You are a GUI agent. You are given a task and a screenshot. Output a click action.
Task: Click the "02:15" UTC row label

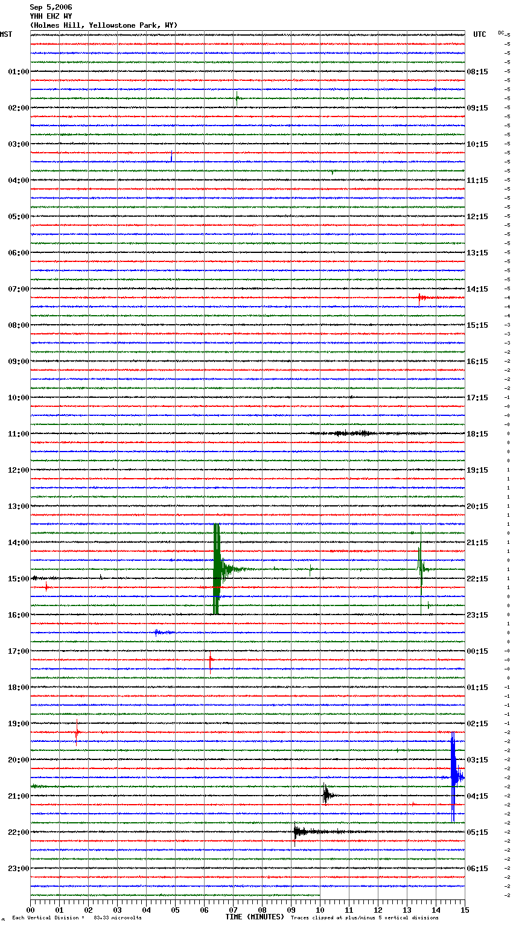pyautogui.click(x=477, y=724)
